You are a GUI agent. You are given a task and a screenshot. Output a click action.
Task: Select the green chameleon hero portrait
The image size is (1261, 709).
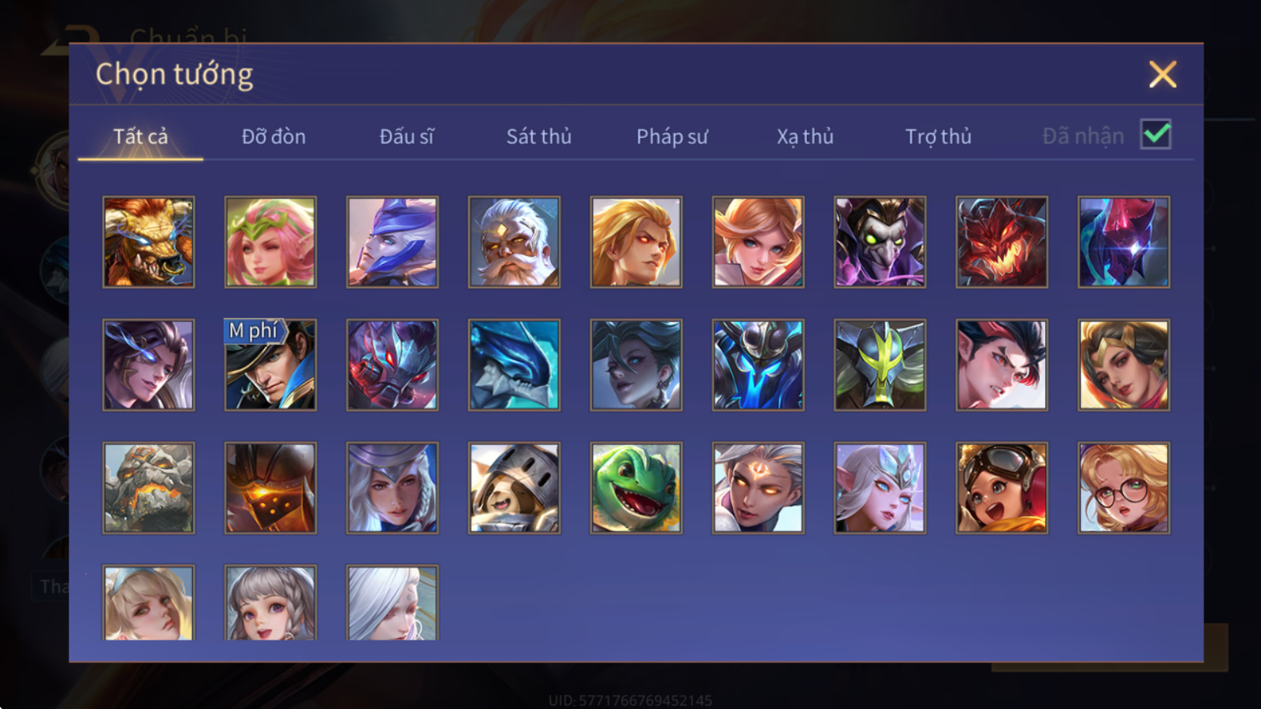636,488
